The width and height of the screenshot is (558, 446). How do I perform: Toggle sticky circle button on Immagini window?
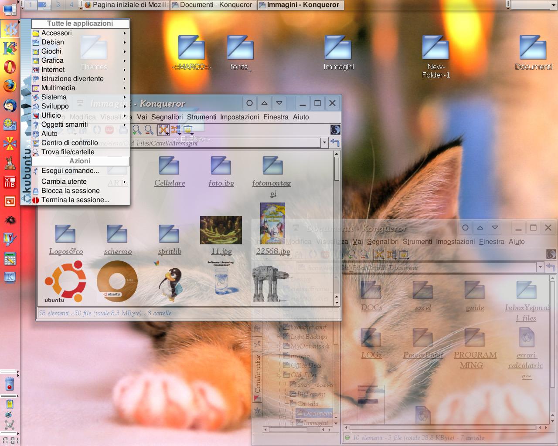(249, 103)
